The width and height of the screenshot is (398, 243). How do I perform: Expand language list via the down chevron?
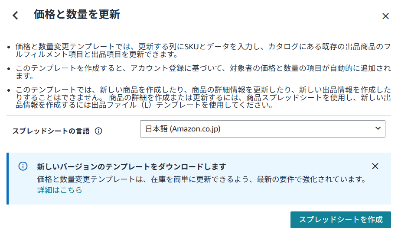pos(378,128)
